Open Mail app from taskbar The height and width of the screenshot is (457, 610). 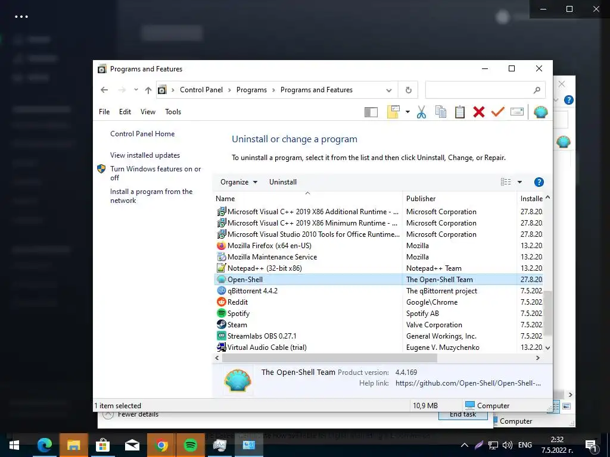132,445
